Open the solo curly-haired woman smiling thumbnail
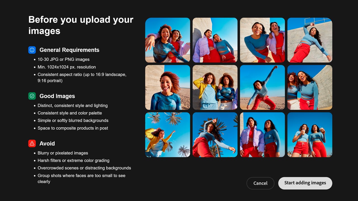Viewport: 358px width, 201px height. coord(168,87)
